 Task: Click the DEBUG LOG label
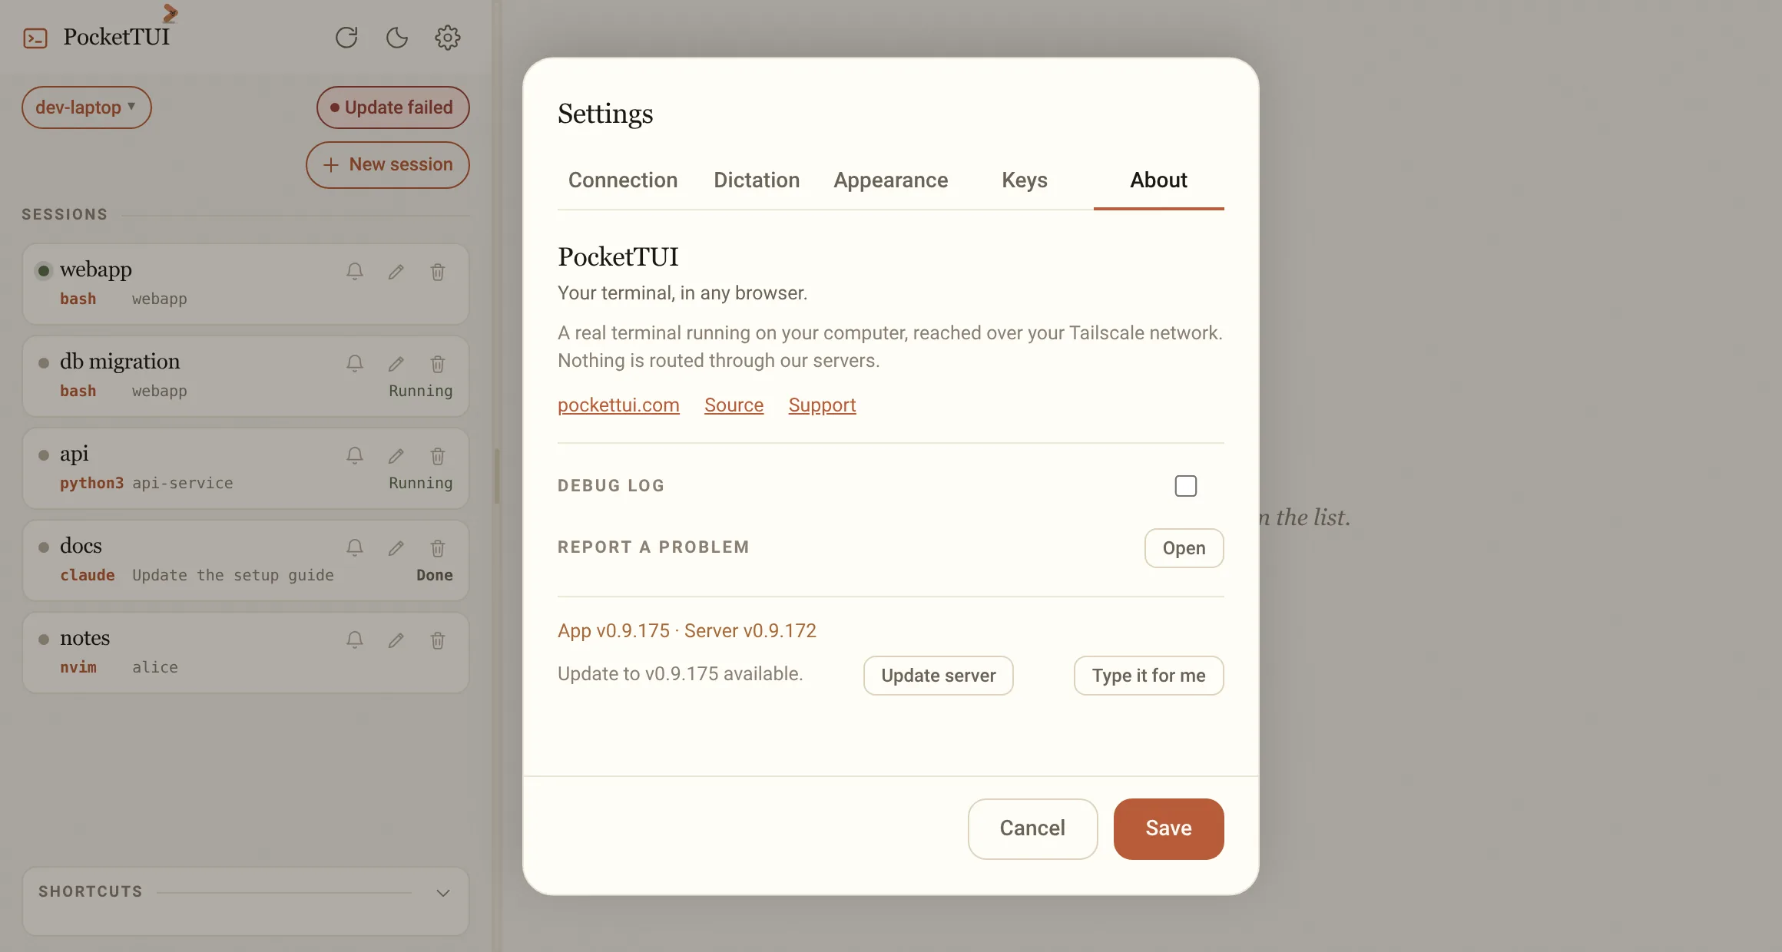pyautogui.click(x=611, y=486)
